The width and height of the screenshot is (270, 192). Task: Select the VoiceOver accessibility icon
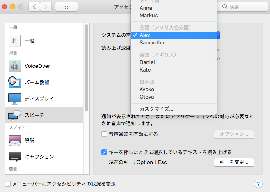[15, 66]
